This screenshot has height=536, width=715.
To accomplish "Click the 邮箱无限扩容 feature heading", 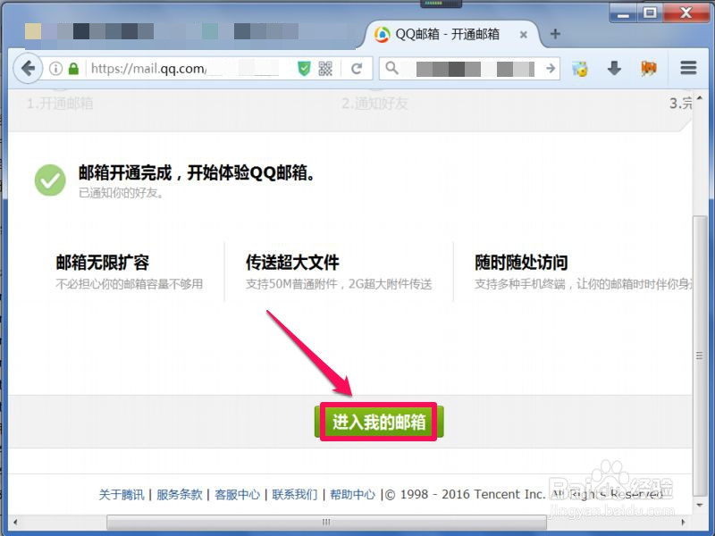I will click(102, 263).
